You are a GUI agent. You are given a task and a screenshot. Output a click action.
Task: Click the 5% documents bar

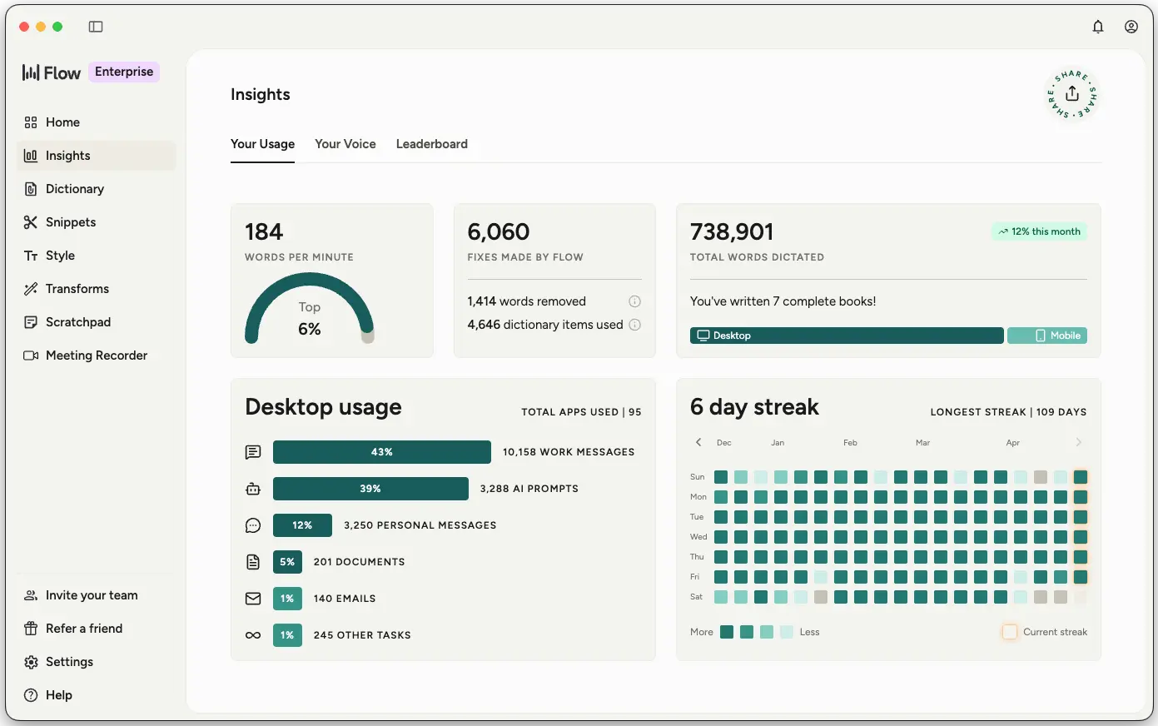287,562
